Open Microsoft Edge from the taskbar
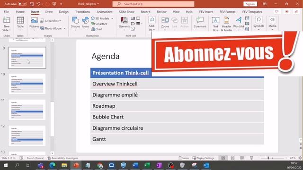Image resolution: width=303 pixels, height=170 pixels. [53, 165]
